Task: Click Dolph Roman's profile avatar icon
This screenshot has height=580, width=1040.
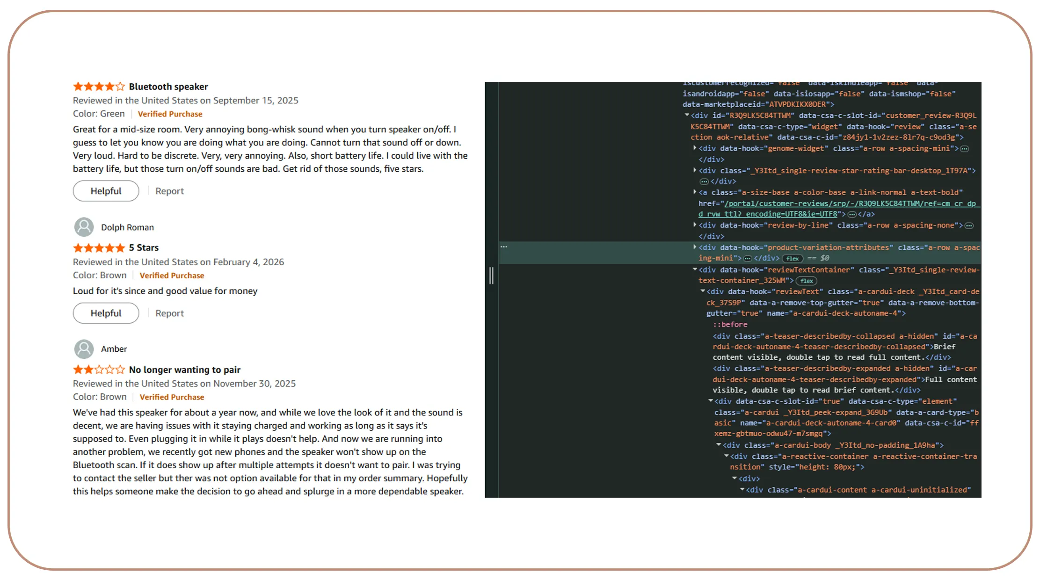Action: [x=84, y=227]
